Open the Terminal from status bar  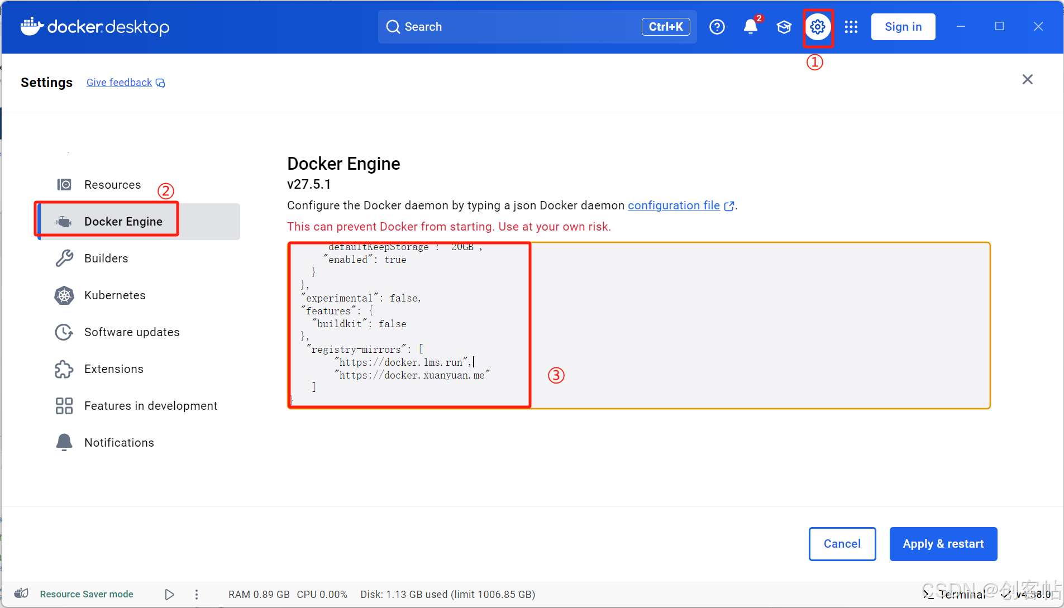pyautogui.click(x=955, y=595)
